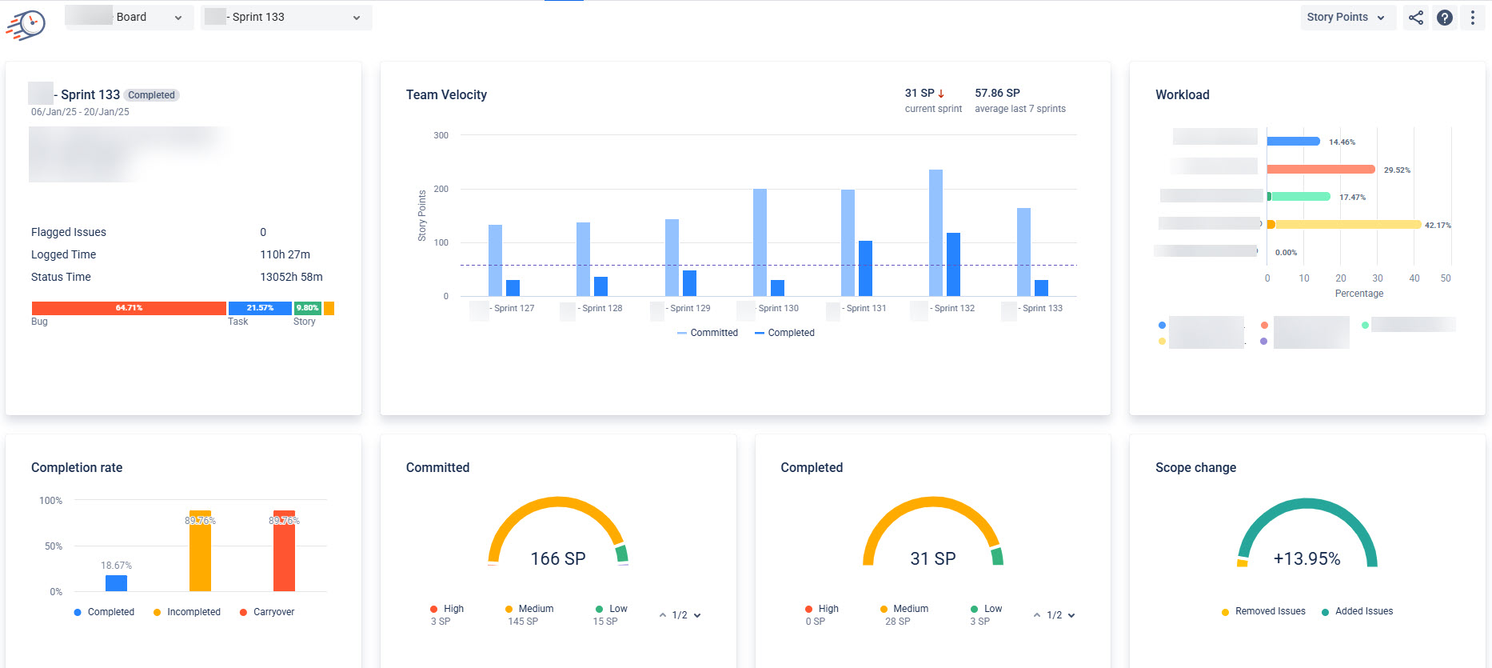The width and height of the screenshot is (1492, 668).
Task: Open the three-dot more options menu
Action: pos(1473,18)
